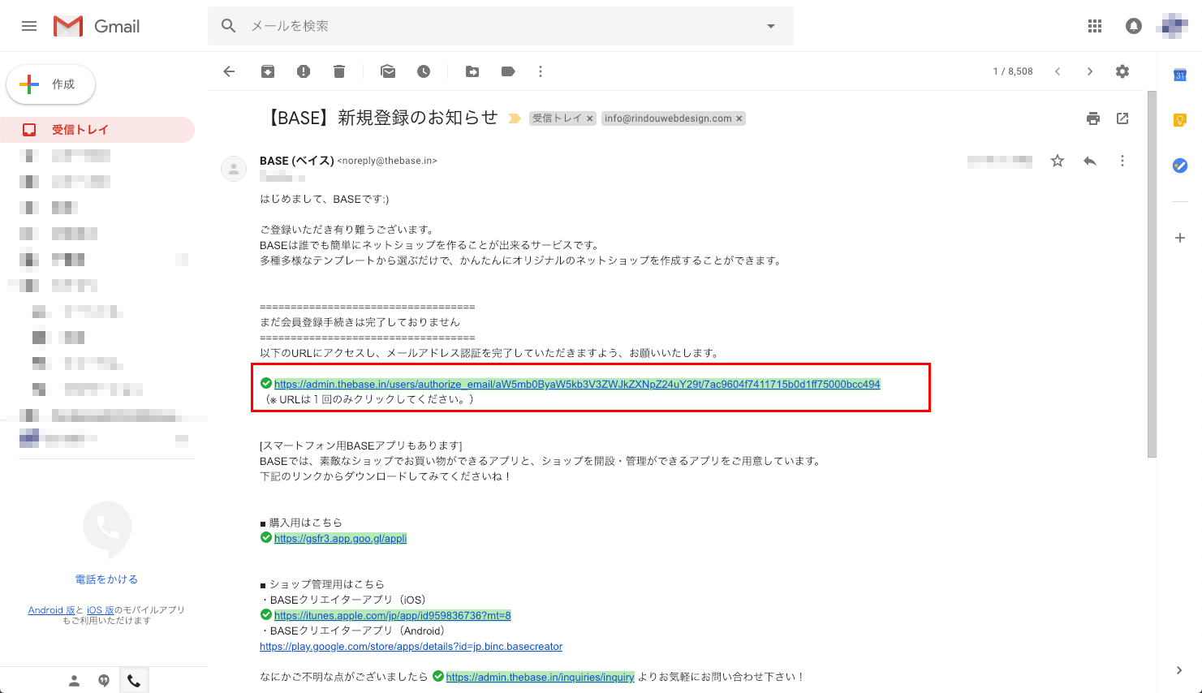
Task: Mark the email as unread
Action: [x=388, y=71]
